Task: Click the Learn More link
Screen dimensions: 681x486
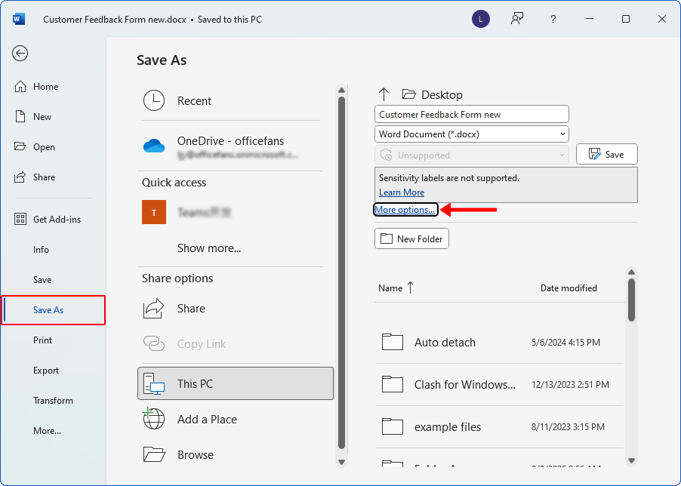Action: (402, 192)
